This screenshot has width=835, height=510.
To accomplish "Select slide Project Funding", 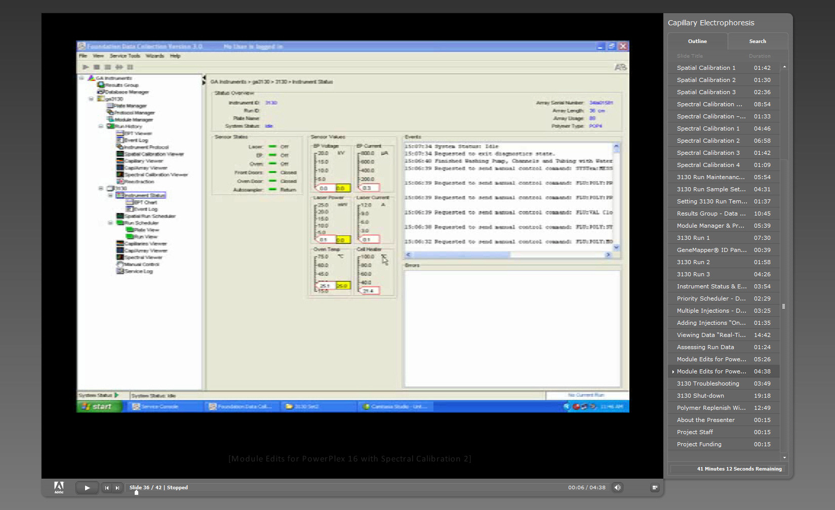I will (724, 444).
